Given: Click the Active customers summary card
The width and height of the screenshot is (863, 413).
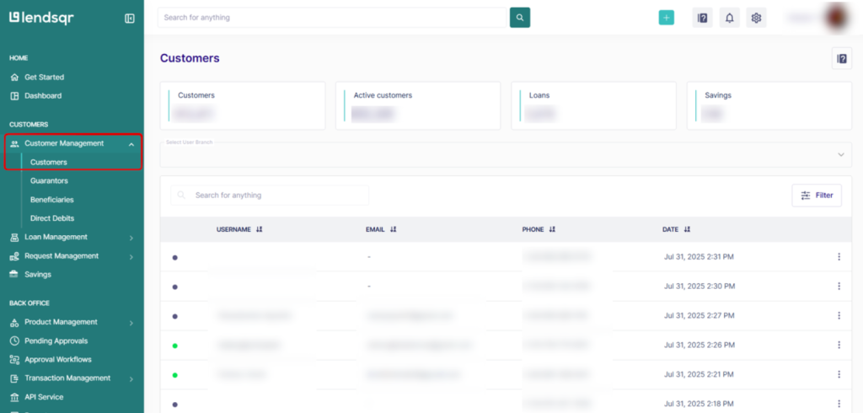Looking at the screenshot, I should point(418,105).
